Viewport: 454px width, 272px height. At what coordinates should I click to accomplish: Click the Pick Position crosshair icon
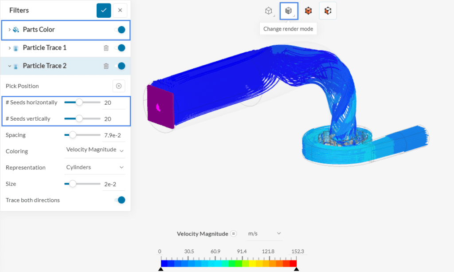pos(118,86)
